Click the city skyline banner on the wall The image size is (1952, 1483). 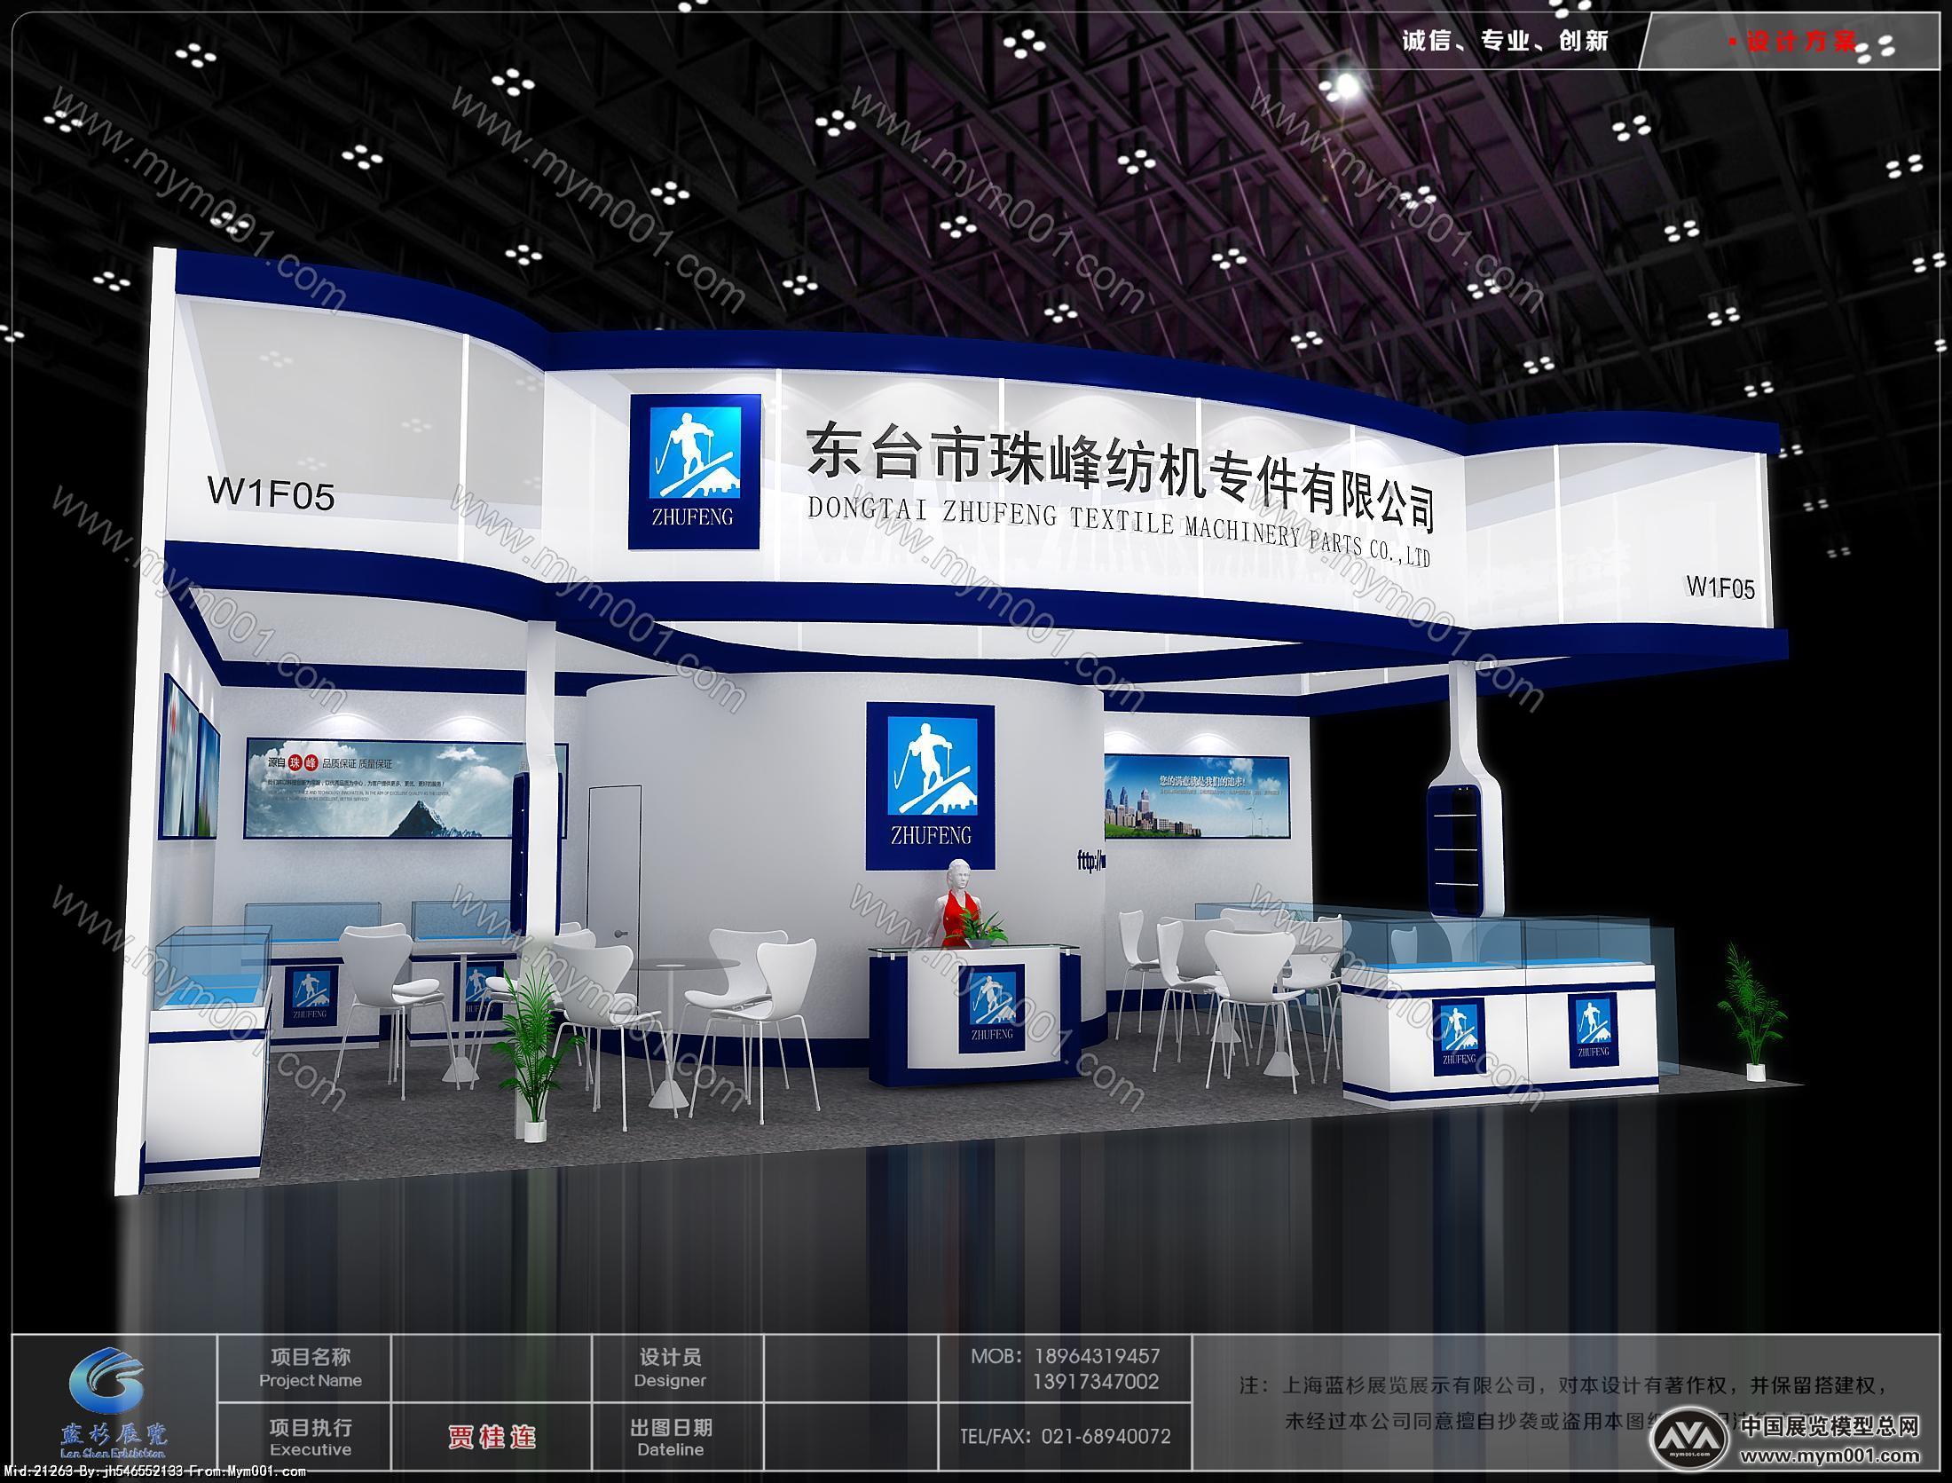1195,796
